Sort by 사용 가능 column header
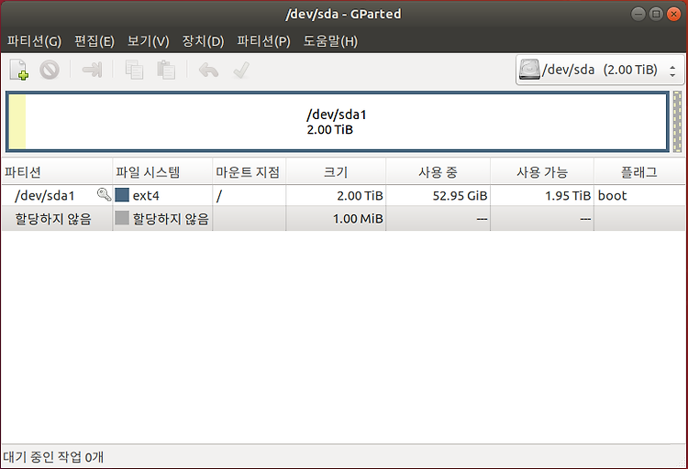 coord(542,172)
